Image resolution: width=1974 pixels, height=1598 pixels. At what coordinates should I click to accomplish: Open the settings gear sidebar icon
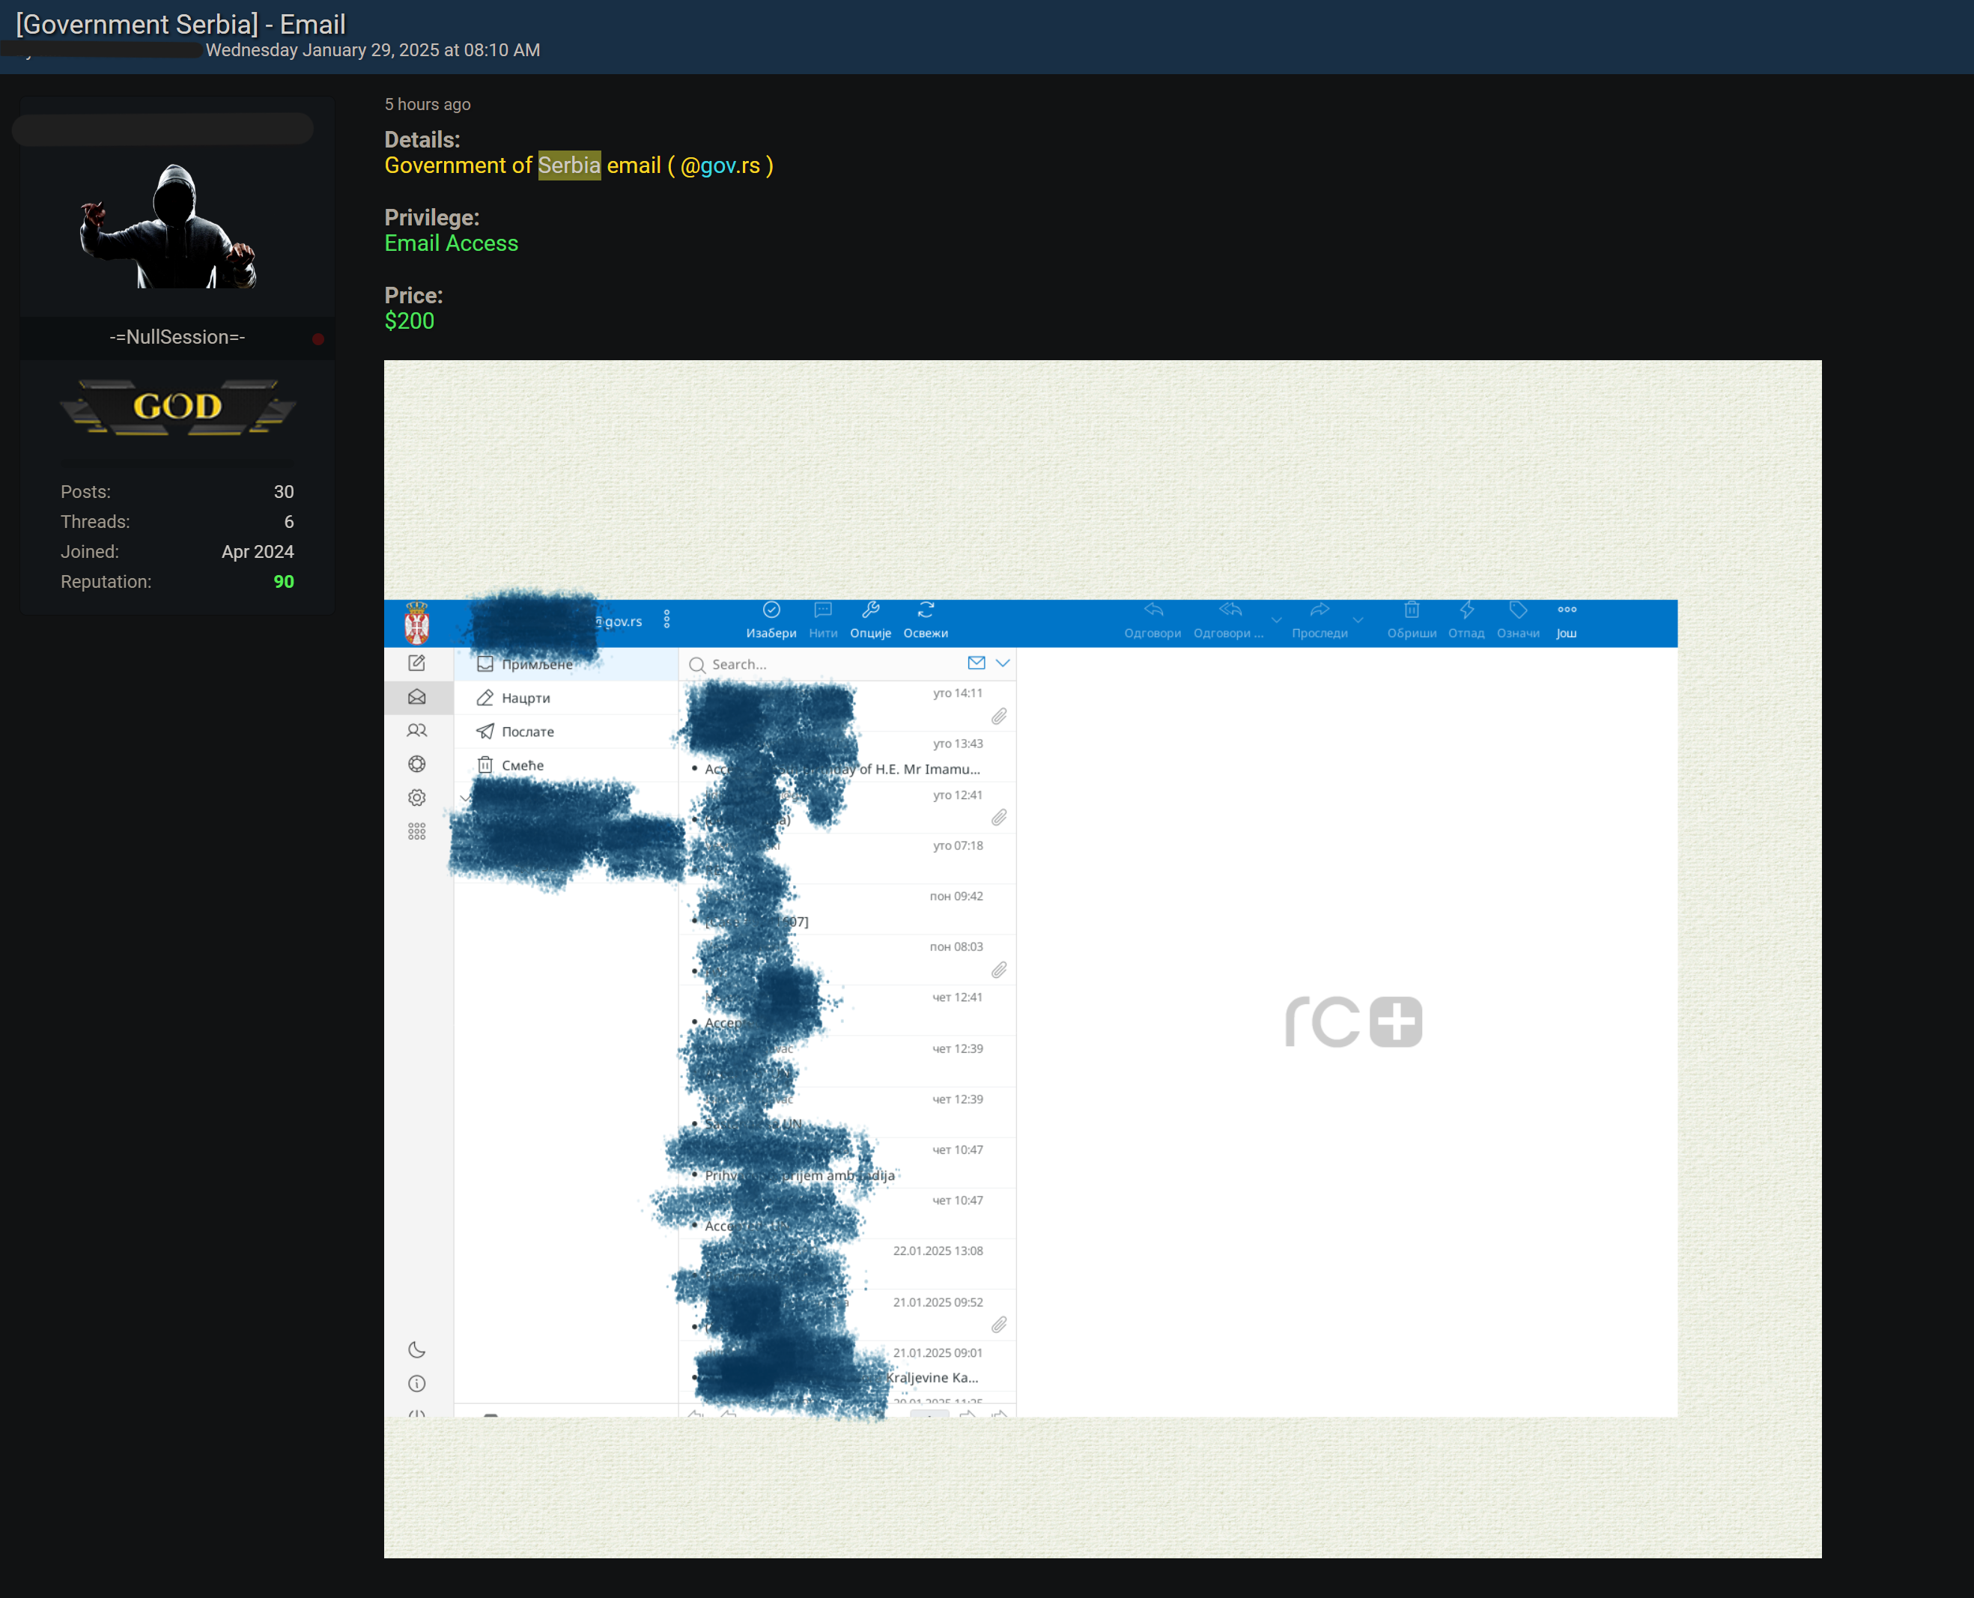417,798
